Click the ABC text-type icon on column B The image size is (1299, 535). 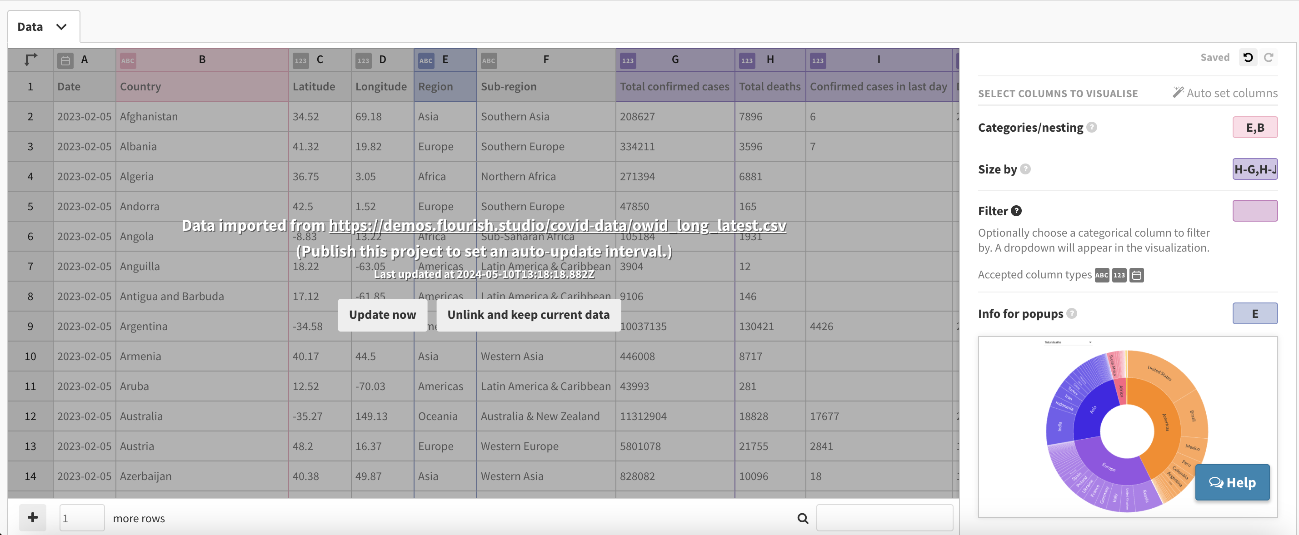(128, 60)
